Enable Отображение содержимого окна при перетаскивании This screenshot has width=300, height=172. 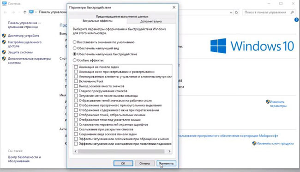(76, 110)
